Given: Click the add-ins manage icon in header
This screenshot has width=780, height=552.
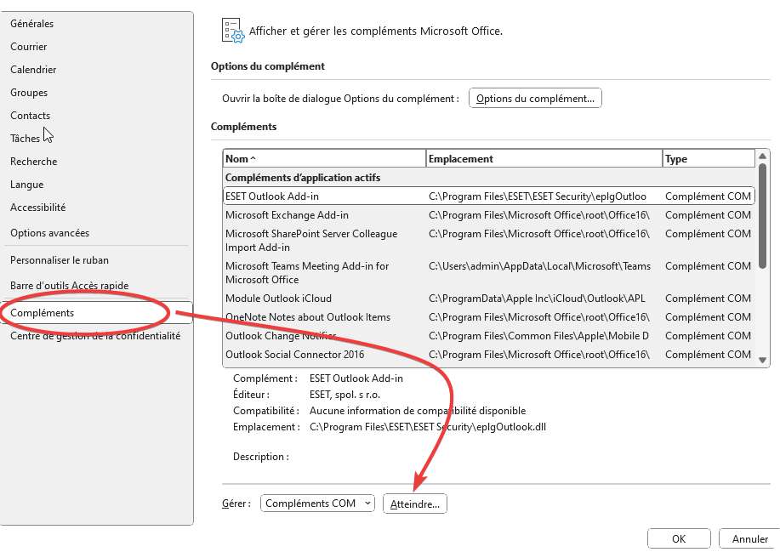Looking at the screenshot, I should point(233,31).
